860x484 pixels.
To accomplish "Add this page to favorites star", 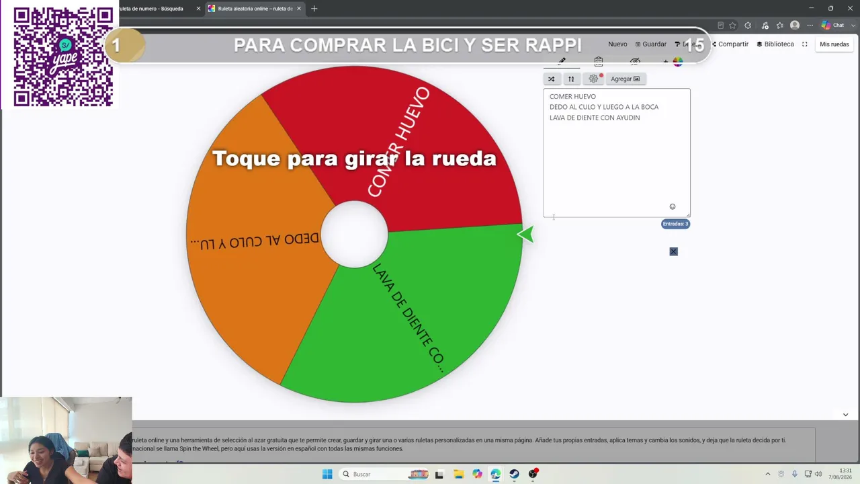I will pyautogui.click(x=732, y=26).
